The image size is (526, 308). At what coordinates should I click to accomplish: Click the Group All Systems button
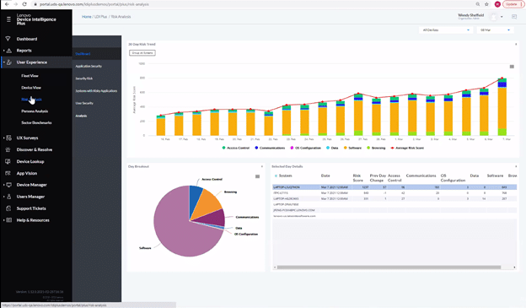pos(142,52)
